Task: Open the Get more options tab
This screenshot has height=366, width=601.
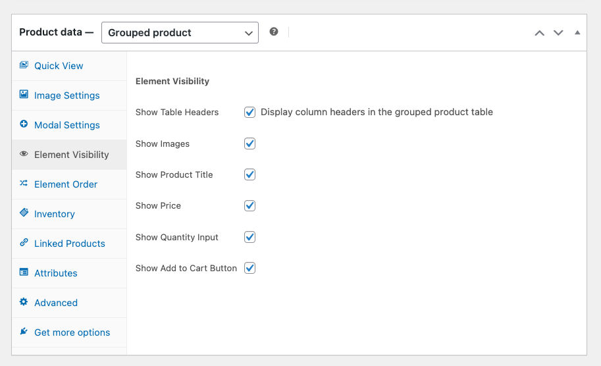Action: click(72, 332)
